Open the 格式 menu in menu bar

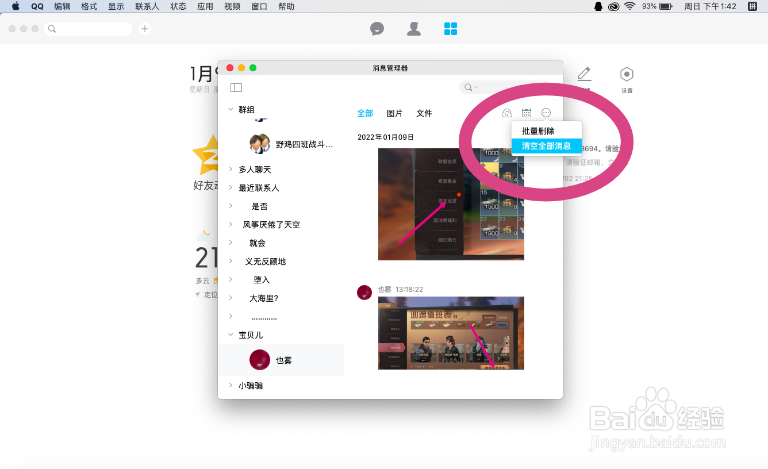[x=89, y=6]
